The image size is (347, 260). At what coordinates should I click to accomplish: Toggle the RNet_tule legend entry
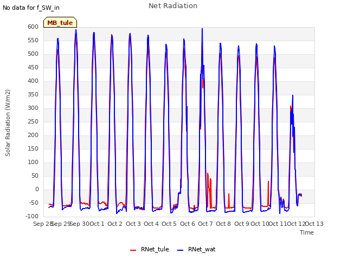pos(150,249)
